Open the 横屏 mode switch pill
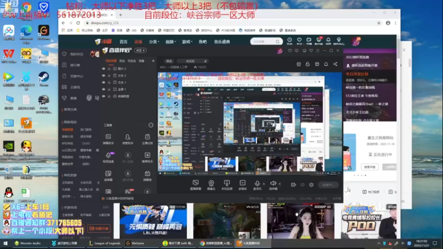 pos(141,50)
